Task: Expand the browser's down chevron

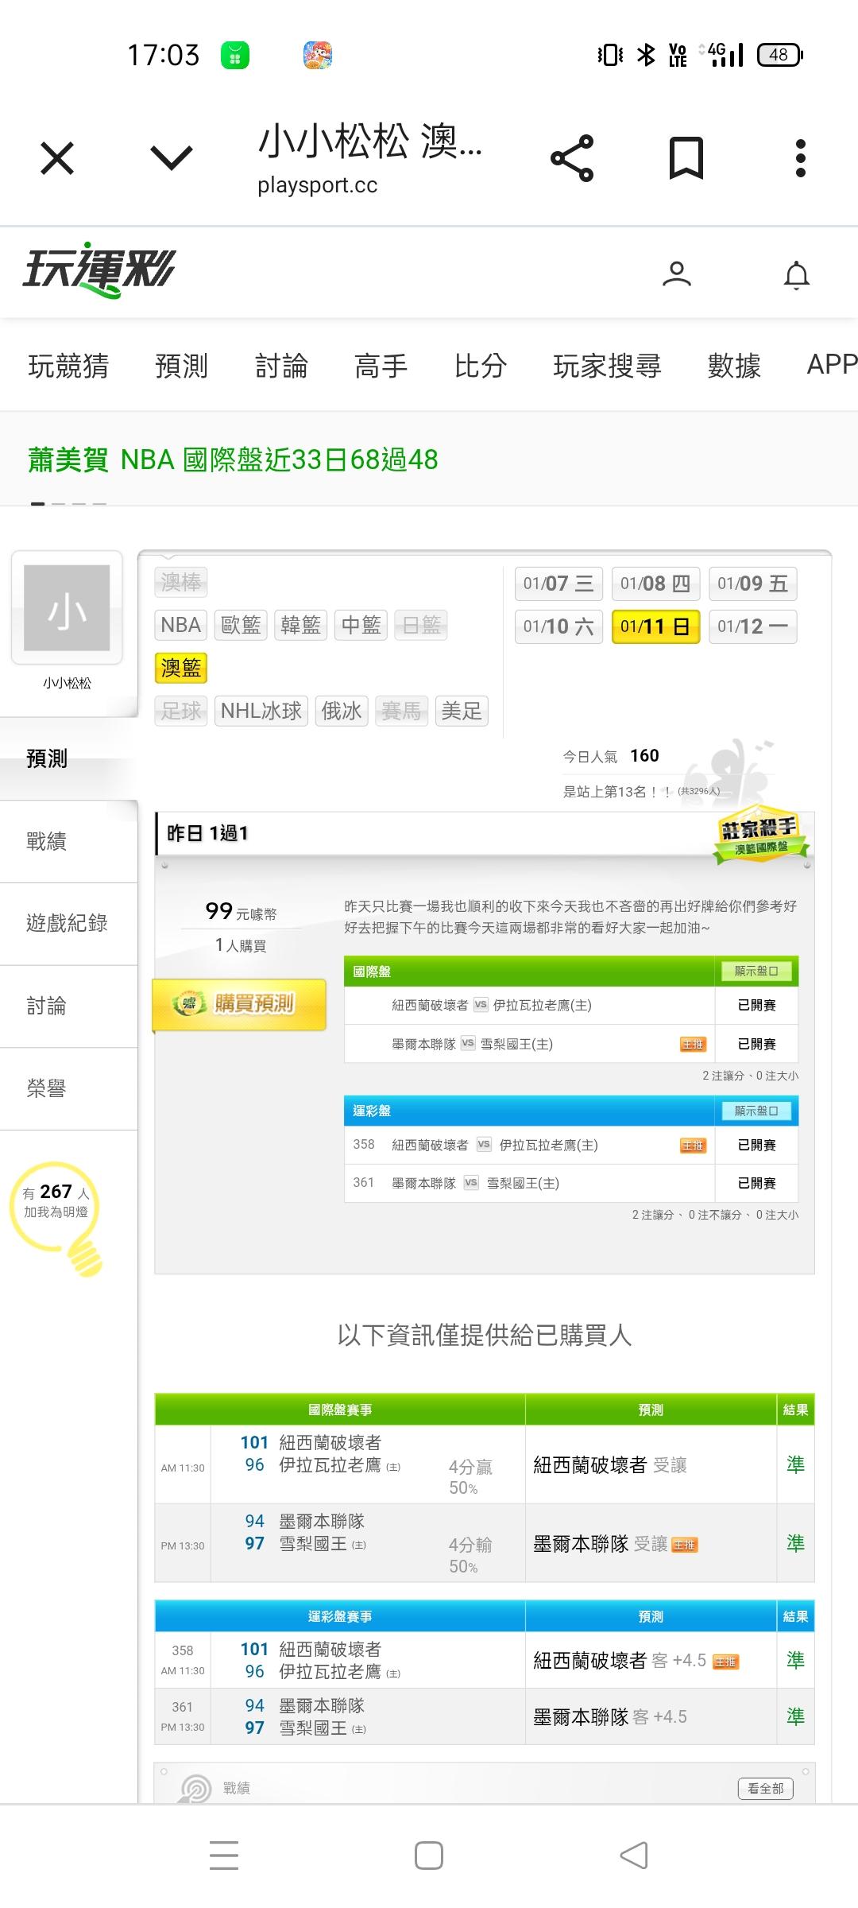Action: coord(172,158)
